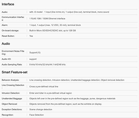Click the Smart Feature-set heading
This screenshot has width=139, height=118.
click(14, 72)
